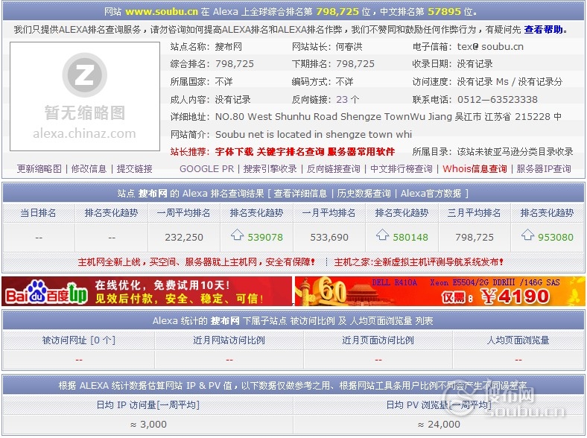Image resolution: width=587 pixels, height=438 pixels.
Task: Click the 主机之家 hosting review promo link
Action: (x=419, y=262)
